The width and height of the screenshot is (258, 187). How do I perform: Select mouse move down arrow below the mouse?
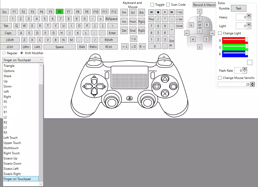tap(200, 47)
